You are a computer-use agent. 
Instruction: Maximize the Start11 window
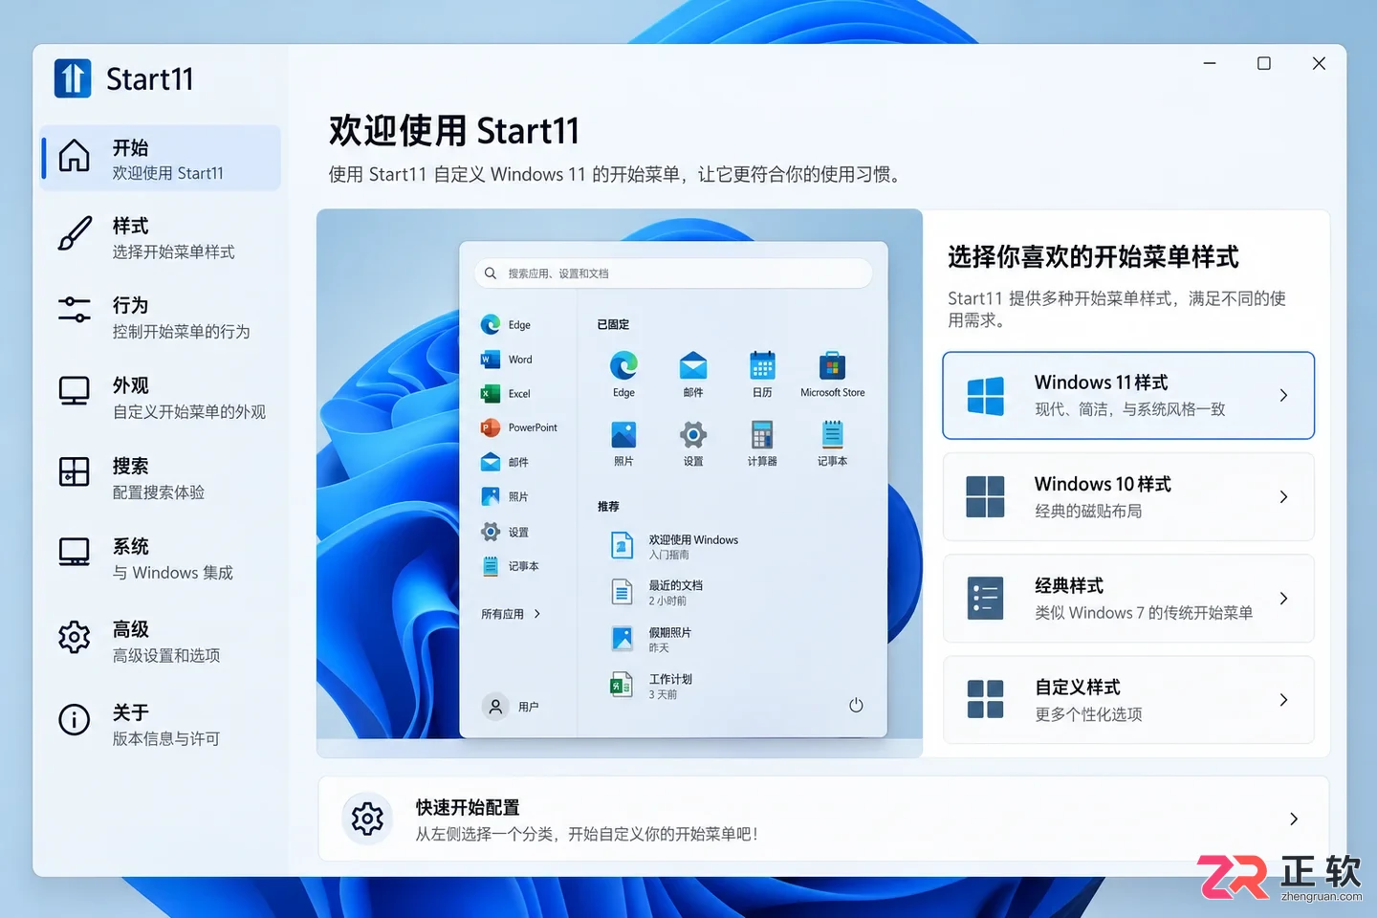[x=1264, y=63]
